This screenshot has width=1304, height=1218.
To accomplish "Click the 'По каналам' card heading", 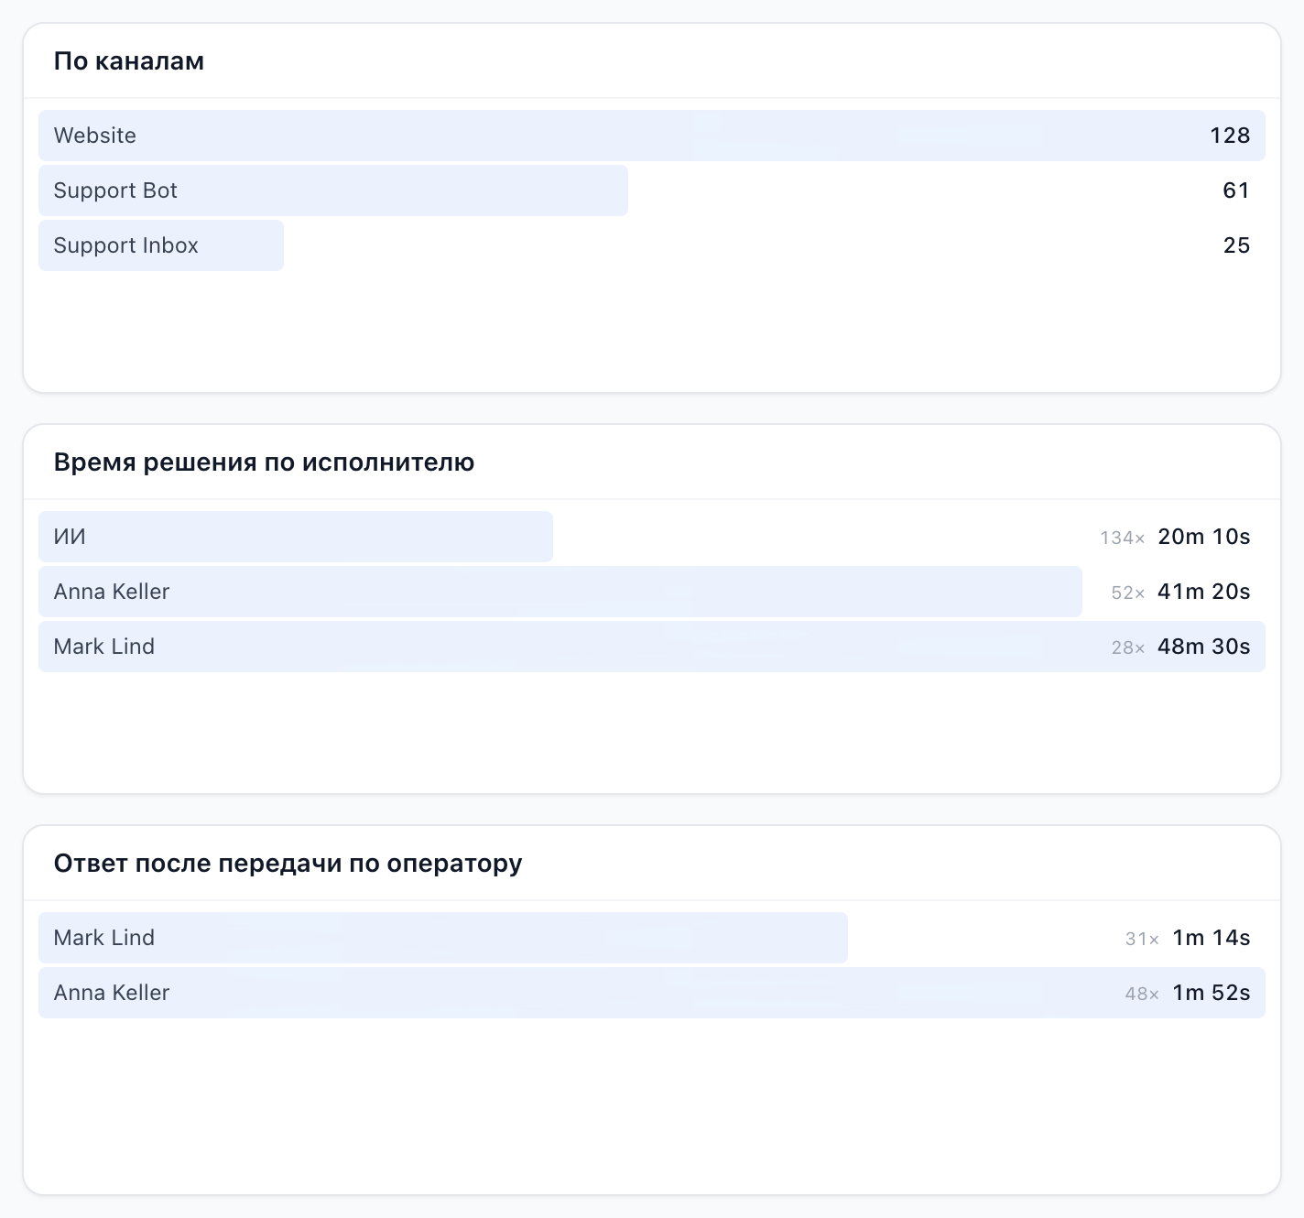I will click(x=129, y=61).
